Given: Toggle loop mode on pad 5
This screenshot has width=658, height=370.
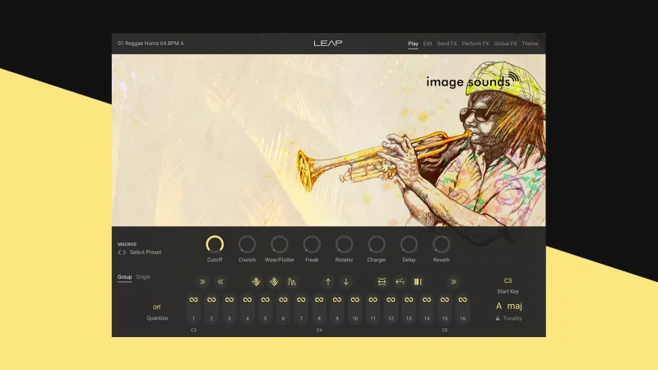Looking at the screenshot, I should pyautogui.click(x=265, y=299).
